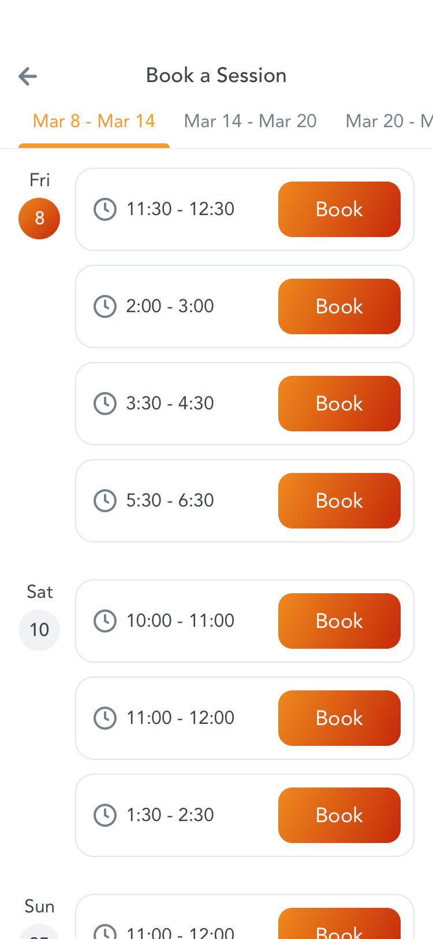Switch to the Mar 14 - Mar 20 tab
Viewport: 433px width, 939px height.
pyautogui.click(x=250, y=121)
